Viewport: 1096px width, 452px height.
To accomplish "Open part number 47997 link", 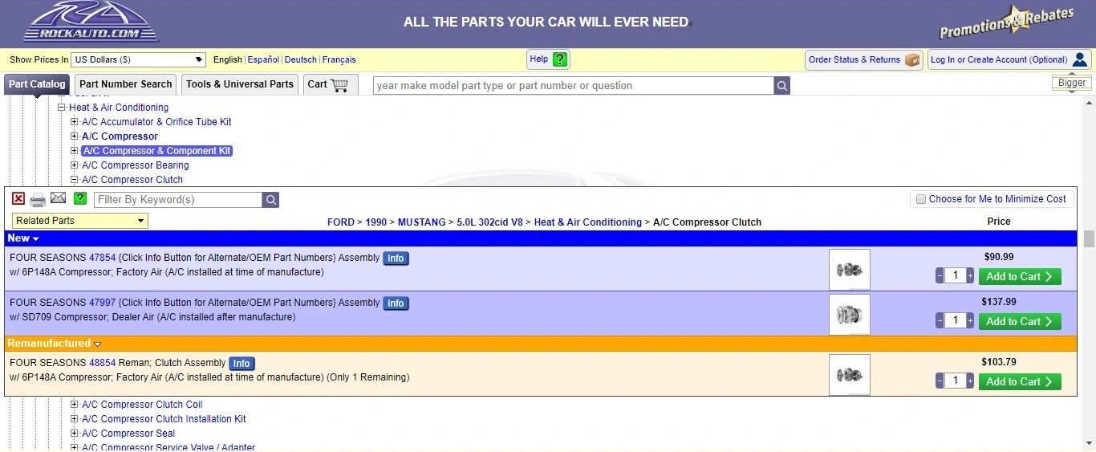I will click(102, 303).
